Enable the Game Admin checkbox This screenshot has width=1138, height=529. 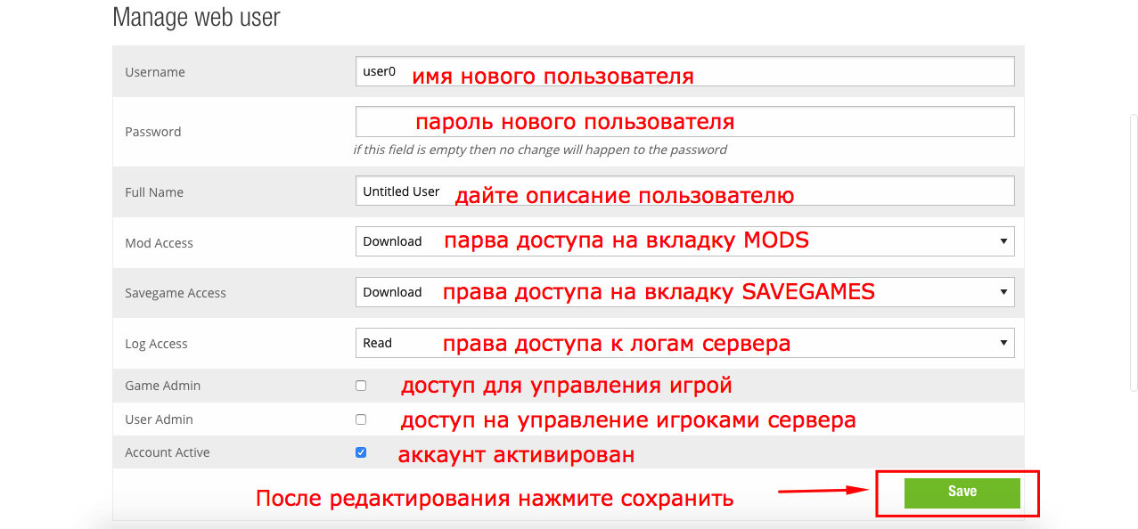point(361,384)
